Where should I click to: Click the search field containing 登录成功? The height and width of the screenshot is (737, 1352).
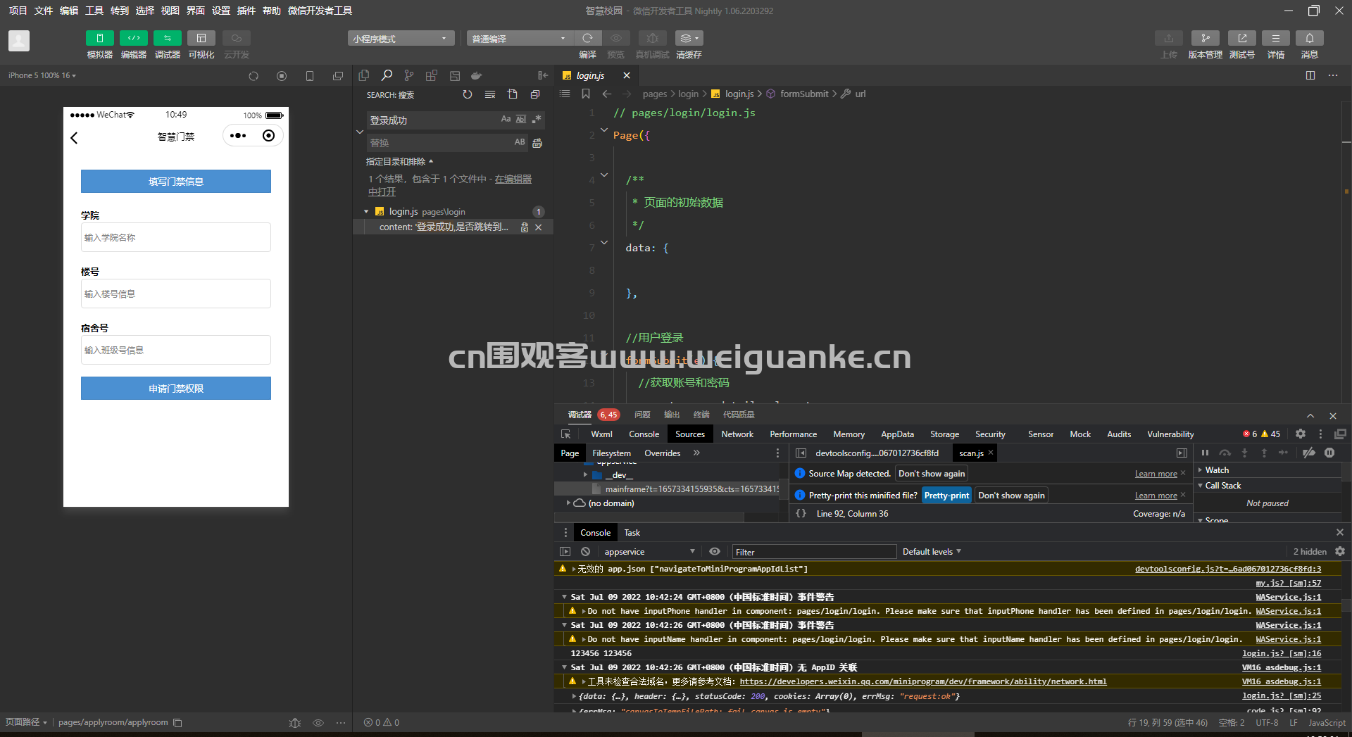(432, 120)
